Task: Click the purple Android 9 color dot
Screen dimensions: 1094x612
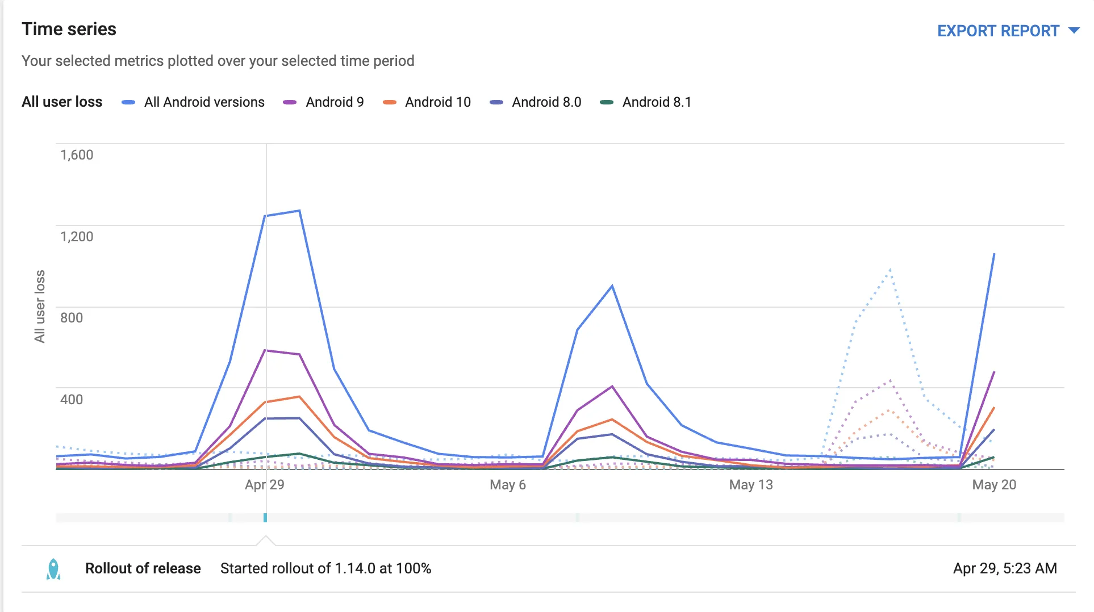Action: 290,103
